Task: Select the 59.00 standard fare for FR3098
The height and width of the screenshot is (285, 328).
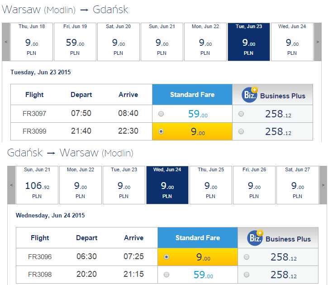Action: click(166, 275)
